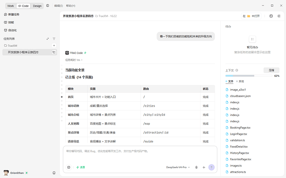Add a task with TraeXM plus button

[x=54, y=45]
